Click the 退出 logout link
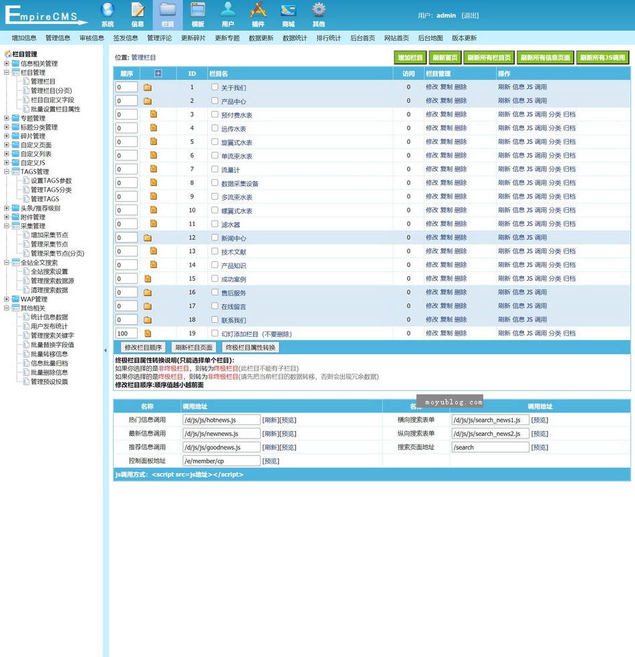 coord(470,15)
